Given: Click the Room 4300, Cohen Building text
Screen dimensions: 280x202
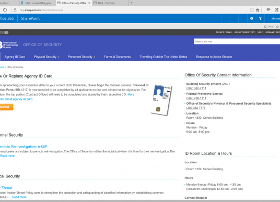Looking at the screenshot, I should pyautogui.click(x=204, y=118).
